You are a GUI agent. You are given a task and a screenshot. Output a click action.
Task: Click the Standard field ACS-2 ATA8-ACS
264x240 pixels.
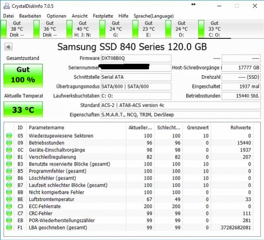181,106
